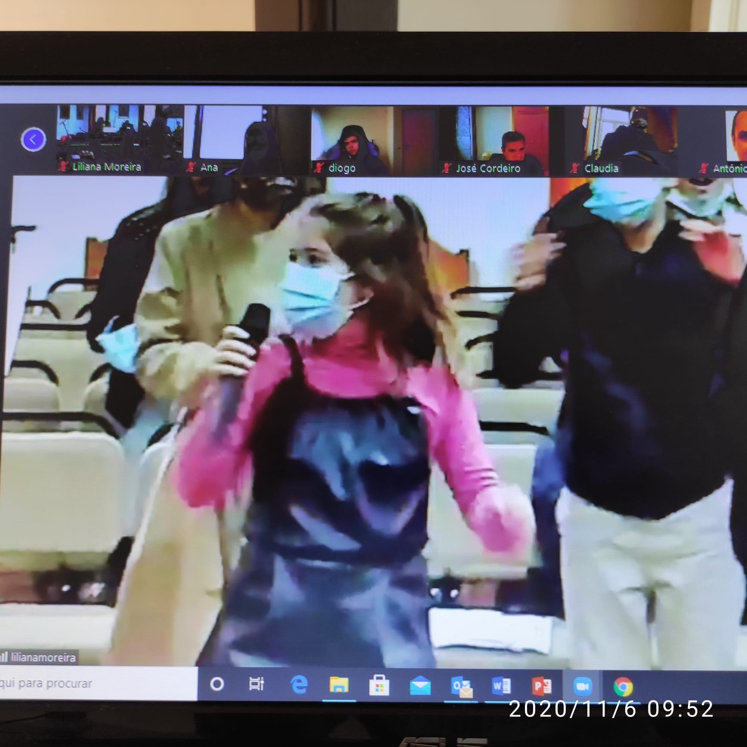
Task: Click the lilianamoreira speaker name label
Action: pos(39,657)
